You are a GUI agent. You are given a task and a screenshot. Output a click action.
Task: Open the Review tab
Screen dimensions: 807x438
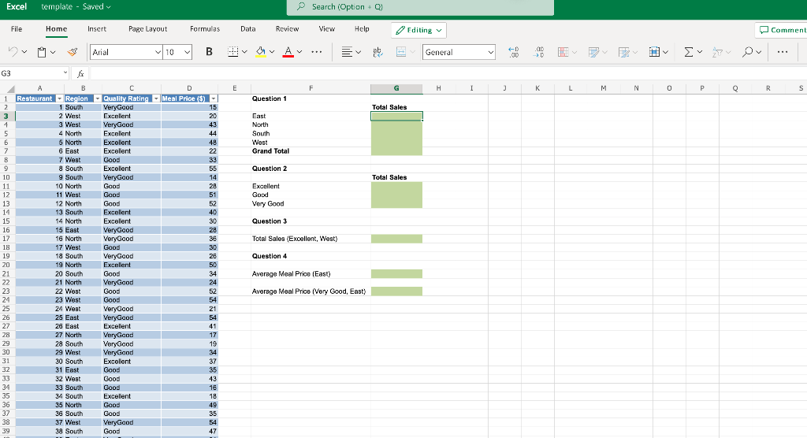(x=287, y=29)
